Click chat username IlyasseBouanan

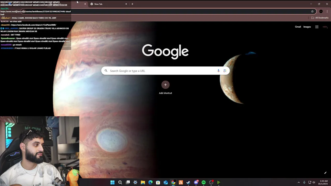[8, 38]
